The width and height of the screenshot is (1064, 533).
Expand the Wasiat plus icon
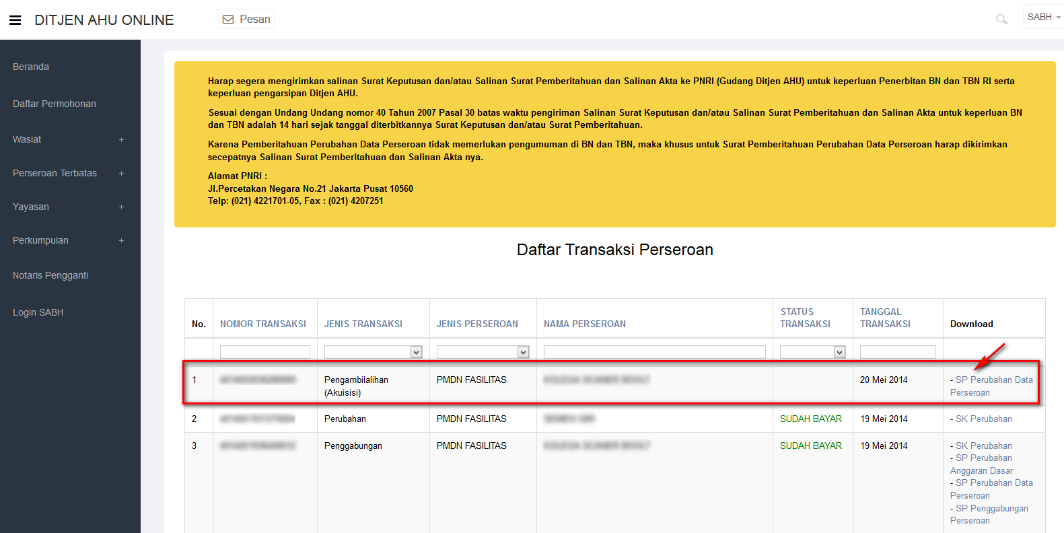coord(121,140)
